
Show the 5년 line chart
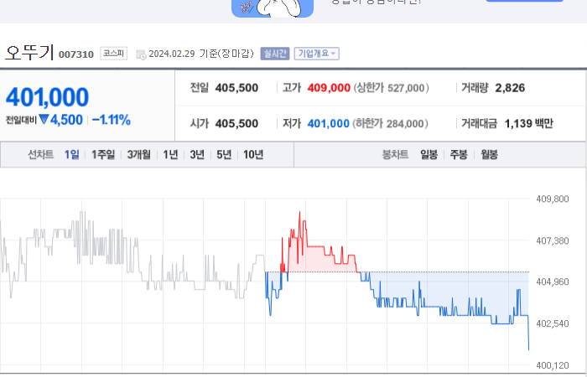224,154
